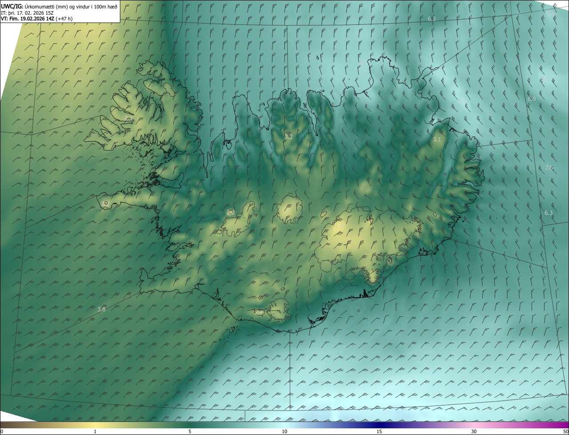Click the initial time line 'IT: þri. 17. 02. 2026 15Z'
This screenshot has height=435, width=569.
pos(27,12)
